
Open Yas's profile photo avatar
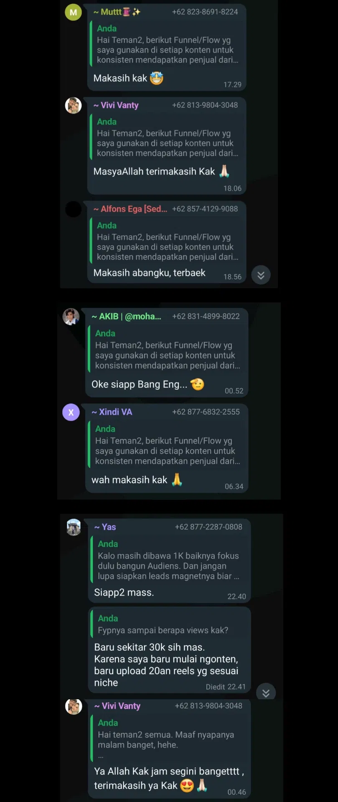coord(74,527)
